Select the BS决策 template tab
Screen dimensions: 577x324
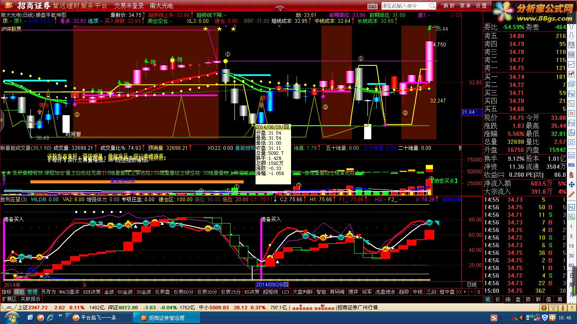[252, 292]
